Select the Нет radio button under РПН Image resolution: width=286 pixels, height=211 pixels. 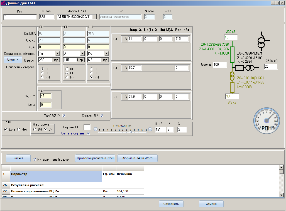(19, 129)
